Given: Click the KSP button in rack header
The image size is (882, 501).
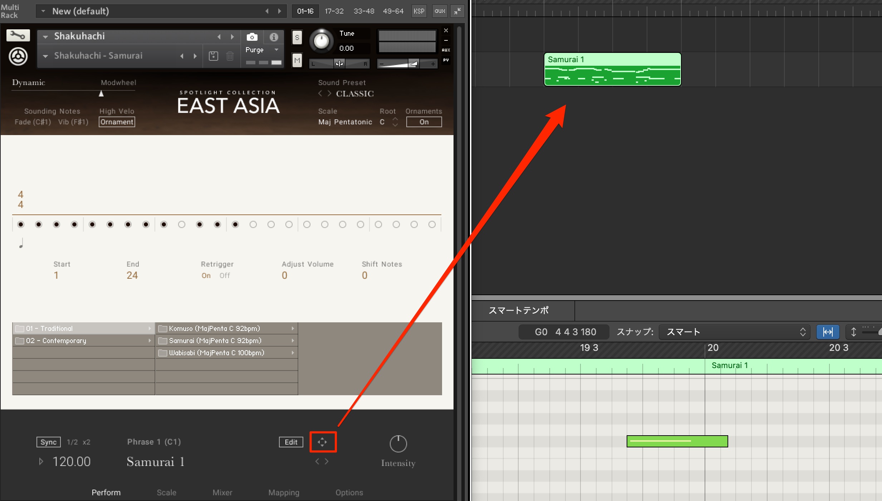Looking at the screenshot, I should coord(419,11).
